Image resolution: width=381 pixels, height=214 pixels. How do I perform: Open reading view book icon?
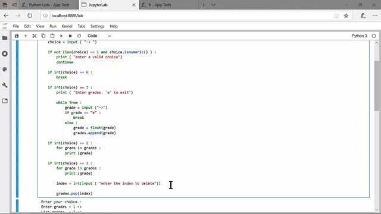pos(336,15)
